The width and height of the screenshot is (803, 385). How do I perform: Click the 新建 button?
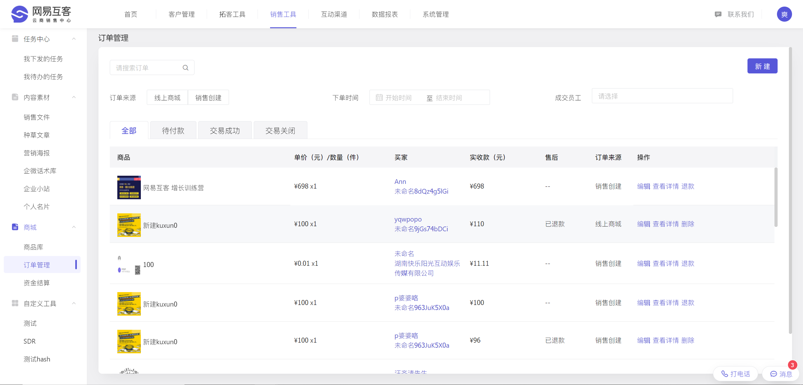coord(762,66)
